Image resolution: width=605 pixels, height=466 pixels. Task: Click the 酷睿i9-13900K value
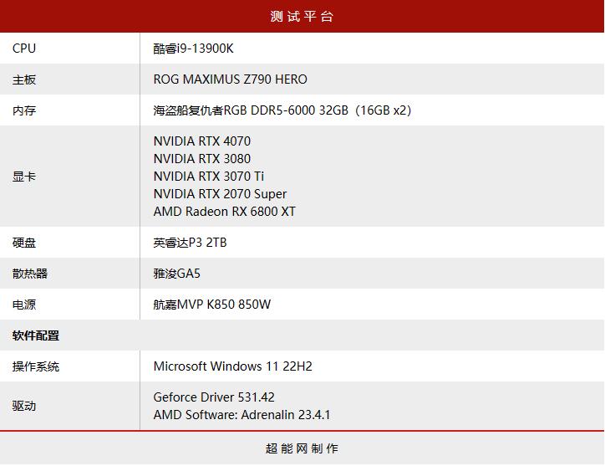193,49
